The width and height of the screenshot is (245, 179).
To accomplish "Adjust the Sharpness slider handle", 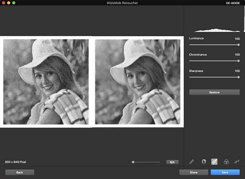I will pyautogui.click(x=238, y=77).
